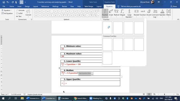Open the Large Operator dropdown
The height and width of the screenshot is (101, 180).
tap(129, 13)
